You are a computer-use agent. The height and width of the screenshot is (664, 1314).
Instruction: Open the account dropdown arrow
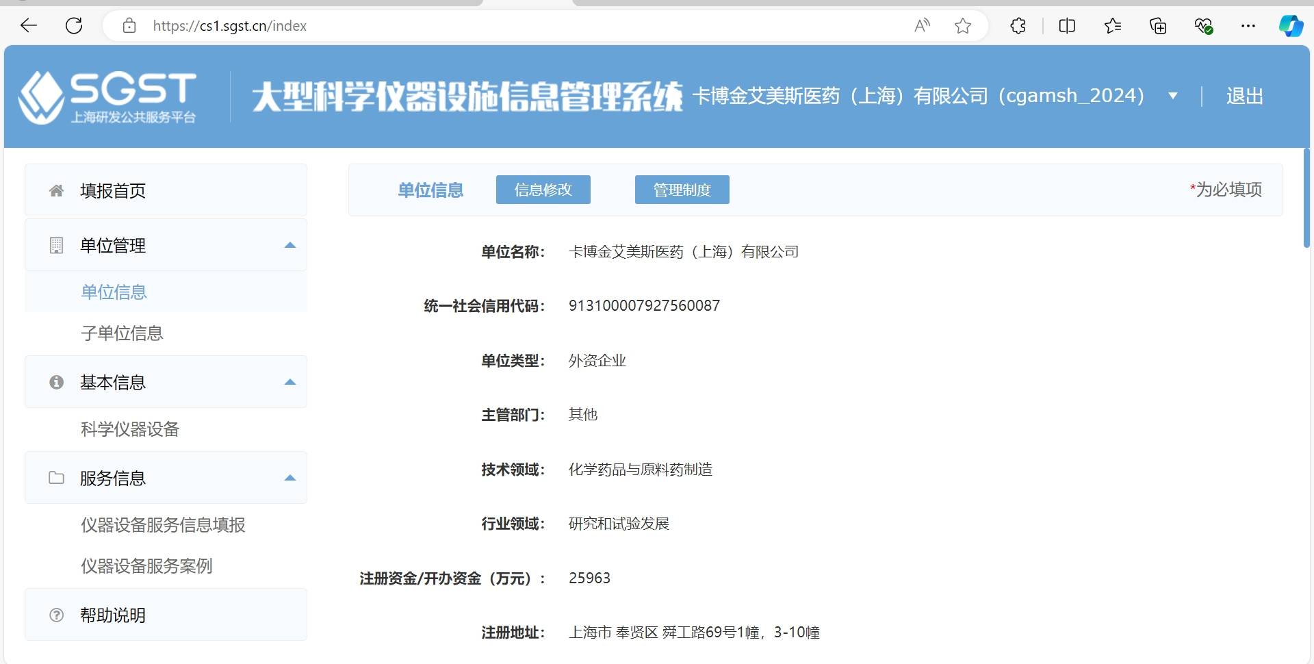[1172, 96]
